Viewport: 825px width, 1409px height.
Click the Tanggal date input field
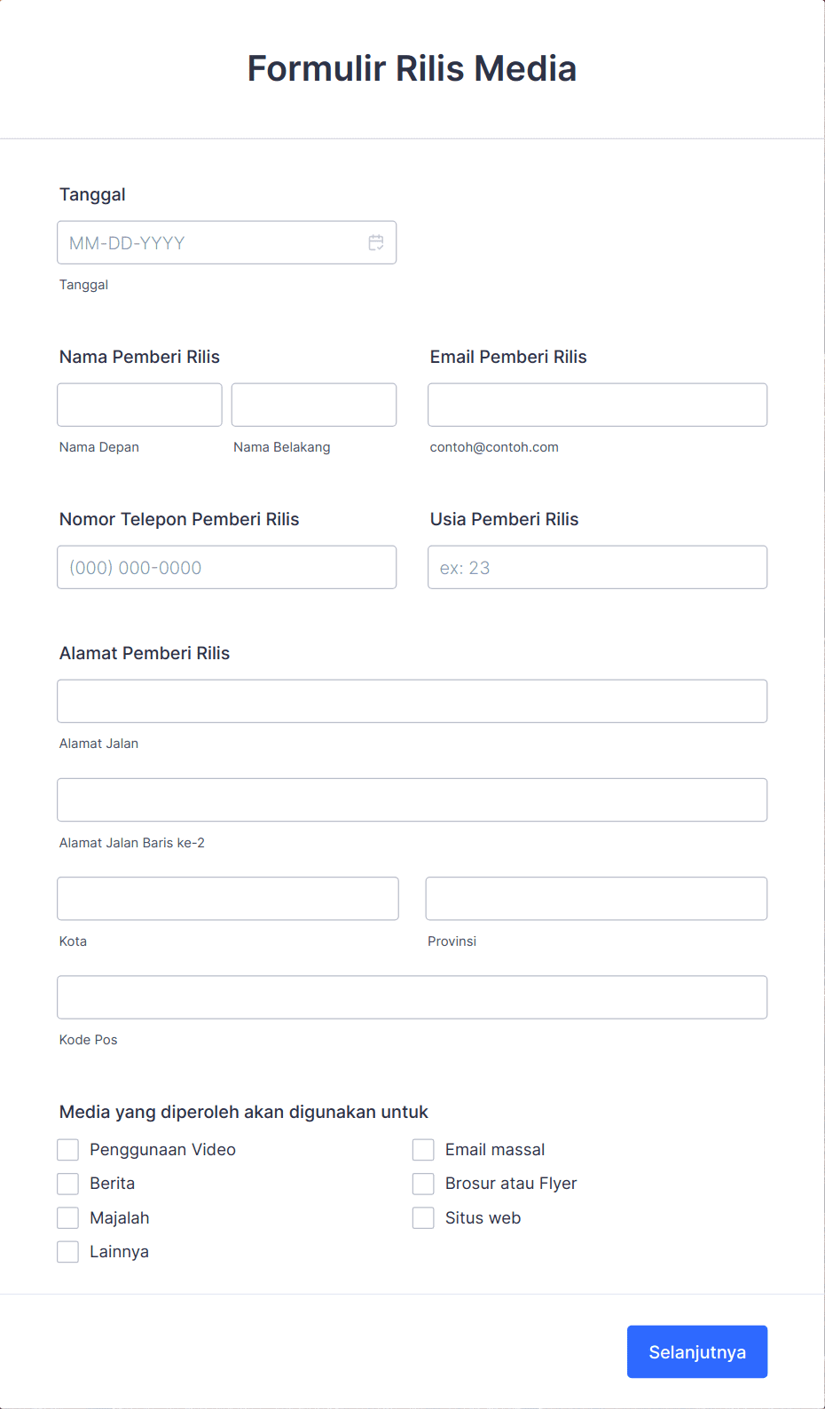pyautogui.click(x=226, y=242)
